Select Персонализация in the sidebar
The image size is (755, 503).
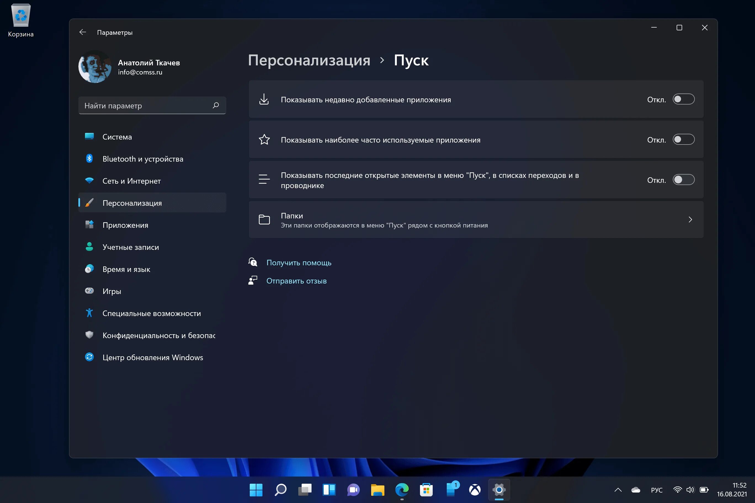(x=152, y=203)
